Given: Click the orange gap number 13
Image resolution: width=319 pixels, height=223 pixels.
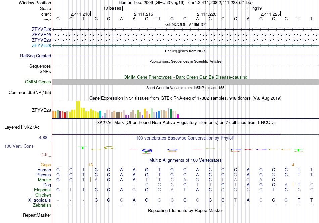Looking at the screenshot, I should (90, 165).
